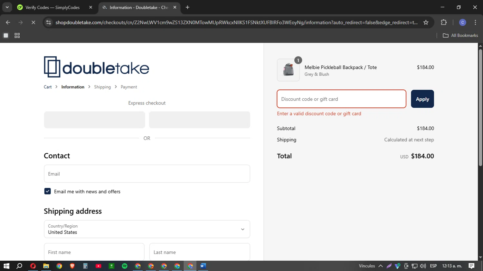Open a new browser tab
This screenshot has height=271, width=483.
click(187, 7)
